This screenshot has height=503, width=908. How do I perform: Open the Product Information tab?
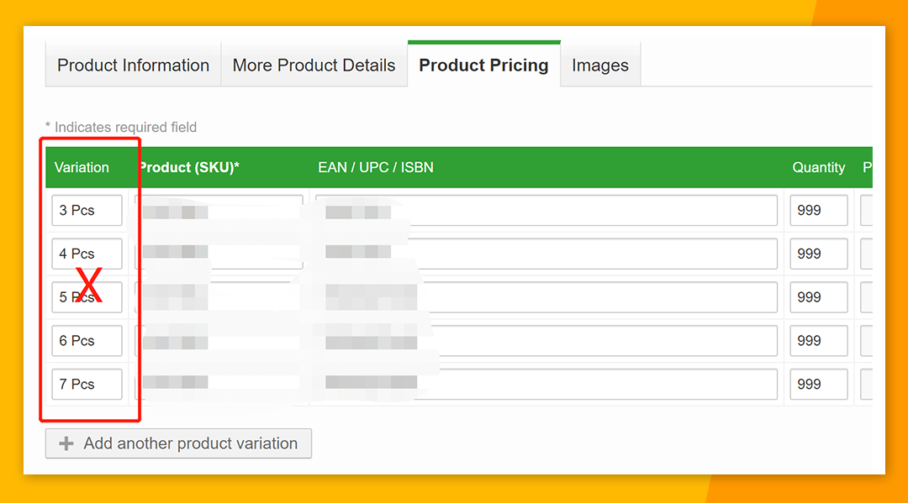[x=133, y=65]
